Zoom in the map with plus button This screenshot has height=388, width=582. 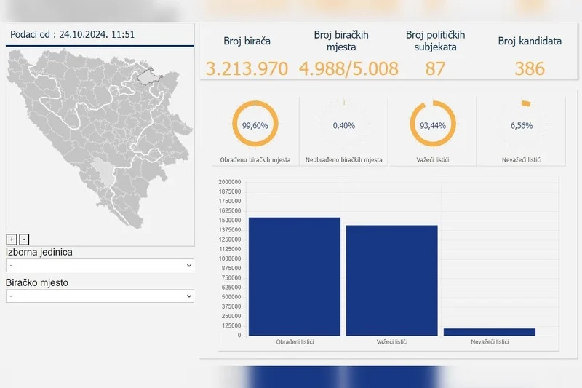tap(11, 239)
